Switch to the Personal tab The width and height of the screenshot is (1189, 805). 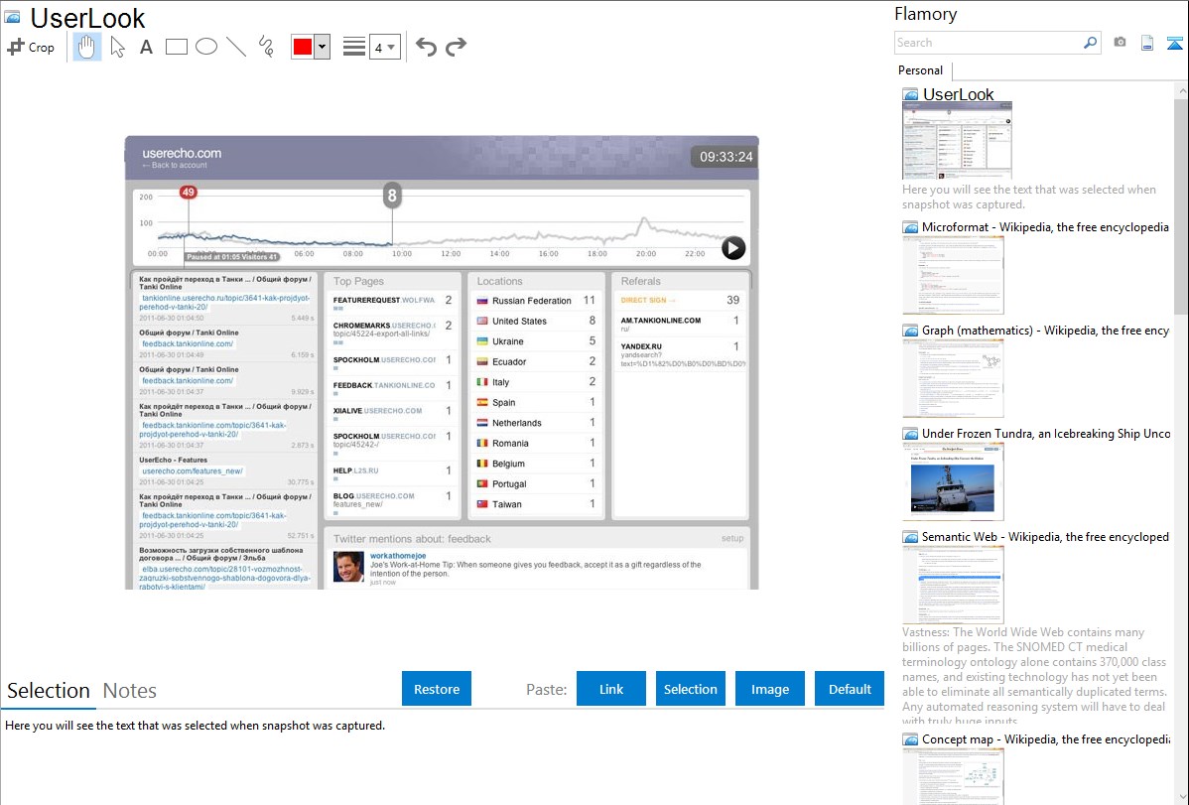click(x=920, y=69)
